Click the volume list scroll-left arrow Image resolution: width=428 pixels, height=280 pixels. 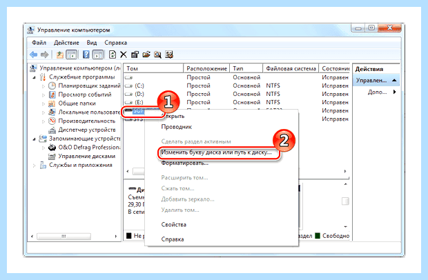[x=128, y=172]
